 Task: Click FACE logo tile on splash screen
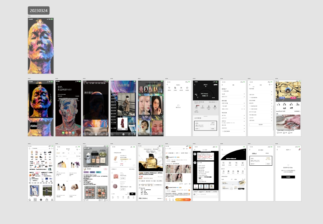[x=34, y=125]
